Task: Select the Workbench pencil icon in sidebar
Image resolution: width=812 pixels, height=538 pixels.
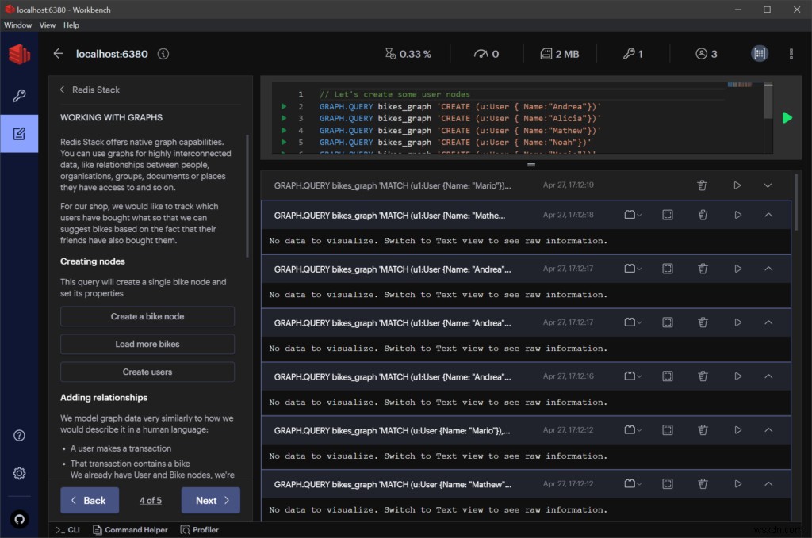Action: [x=19, y=133]
